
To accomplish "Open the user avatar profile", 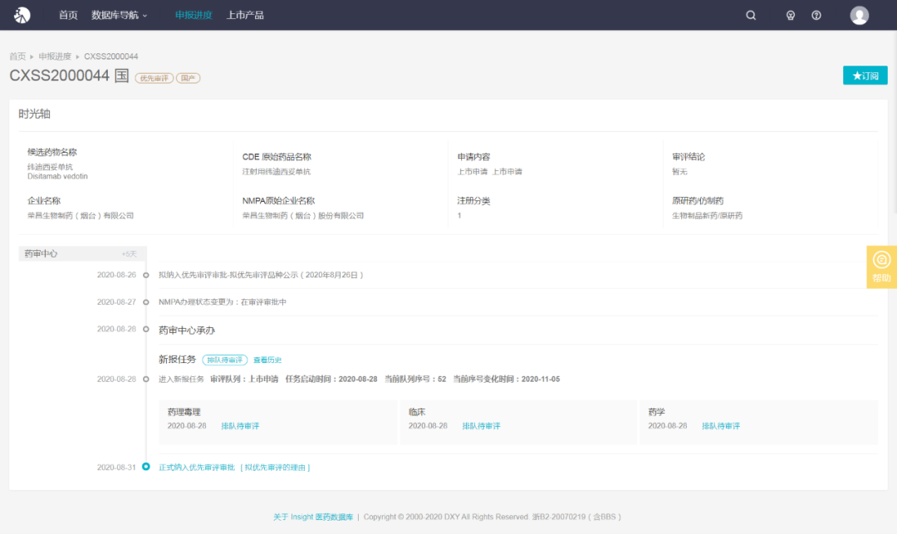I will (x=860, y=15).
